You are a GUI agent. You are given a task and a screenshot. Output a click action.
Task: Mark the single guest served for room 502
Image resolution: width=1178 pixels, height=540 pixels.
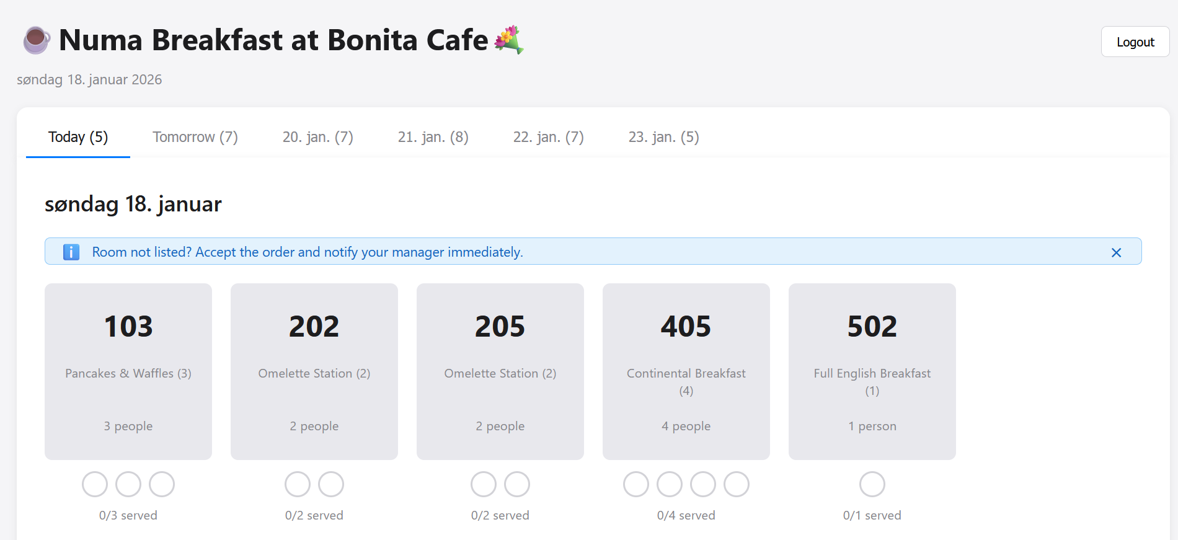[x=872, y=484]
